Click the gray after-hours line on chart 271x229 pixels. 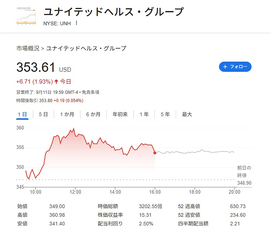point(195,152)
